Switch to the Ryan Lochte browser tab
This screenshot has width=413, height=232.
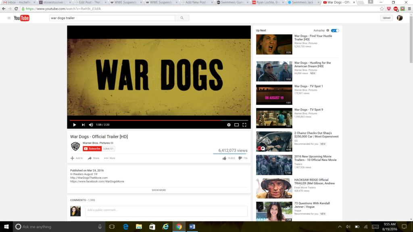268,2
